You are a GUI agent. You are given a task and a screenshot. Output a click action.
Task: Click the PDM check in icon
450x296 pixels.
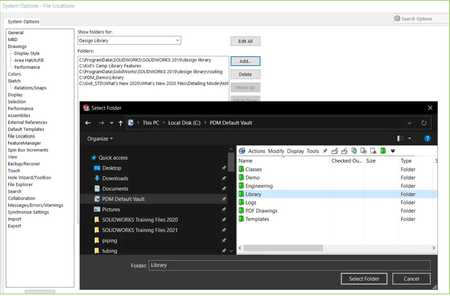click(344, 151)
